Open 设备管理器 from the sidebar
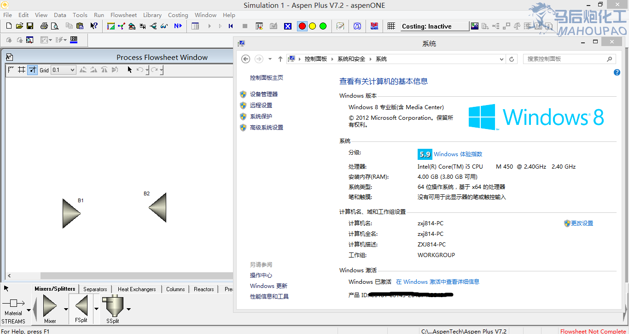The width and height of the screenshot is (629, 334). [264, 94]
